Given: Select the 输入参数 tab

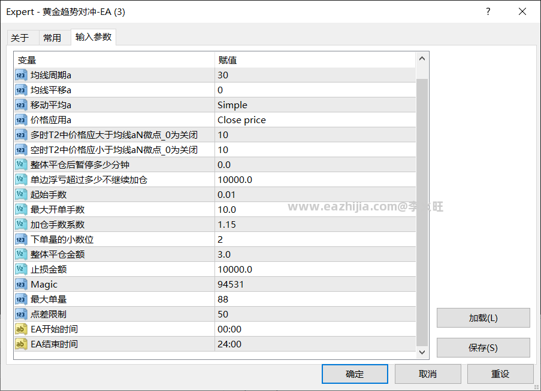Looking at the screenshot, I should 93,37.
